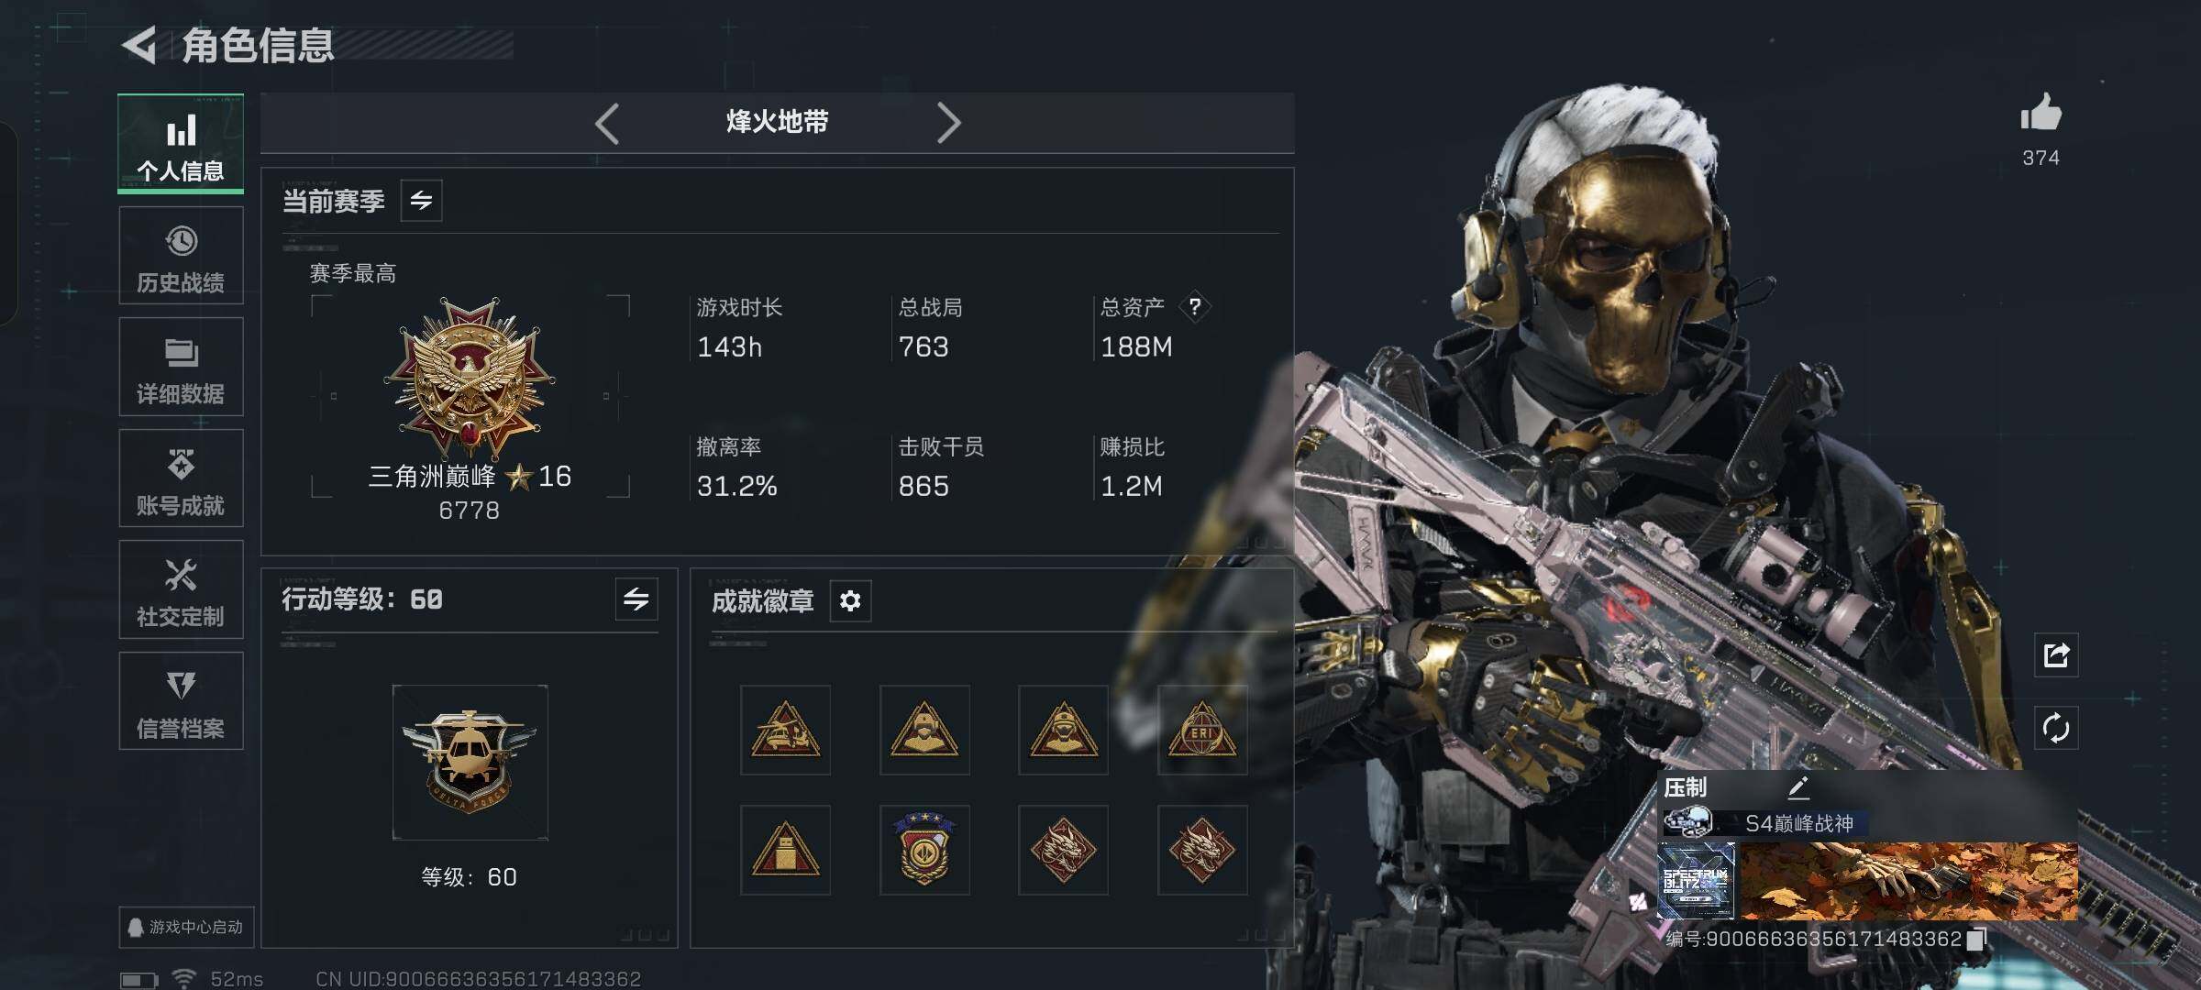Go back using the arrow beside 角色信息
The height and width of the screenshot is (990, 2201).
click(x=139, y=45)
